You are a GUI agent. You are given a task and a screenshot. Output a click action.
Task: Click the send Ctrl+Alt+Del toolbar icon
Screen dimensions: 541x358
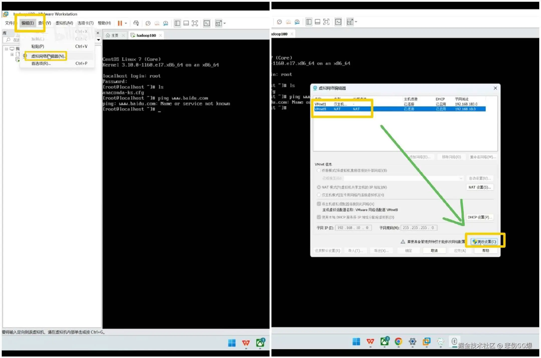[136, 23]
